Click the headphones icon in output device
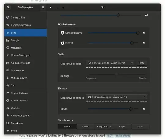This screenshot has height=139, width=165. point(90,63)
